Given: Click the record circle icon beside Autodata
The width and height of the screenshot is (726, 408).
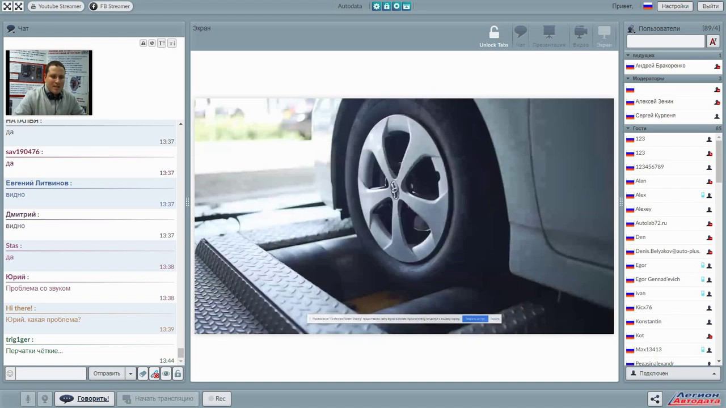Looking at the screenshot, I should click(396, 6).
